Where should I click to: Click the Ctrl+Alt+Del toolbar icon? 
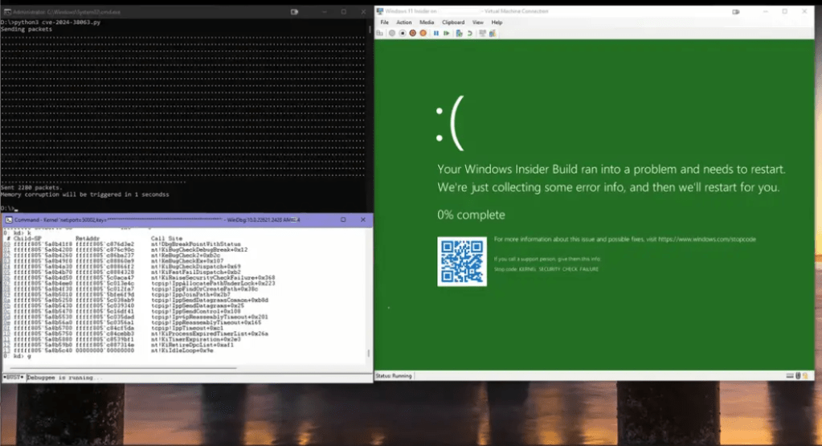pyautogui.click(x=381, y=34)
